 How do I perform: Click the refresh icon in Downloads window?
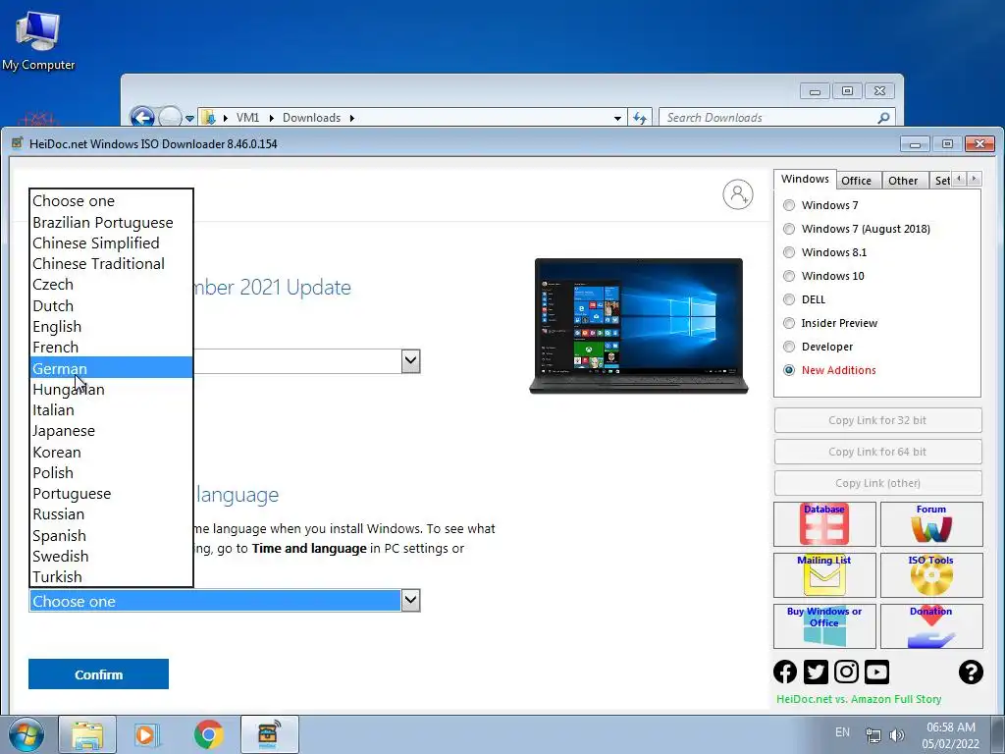point(640,118)
